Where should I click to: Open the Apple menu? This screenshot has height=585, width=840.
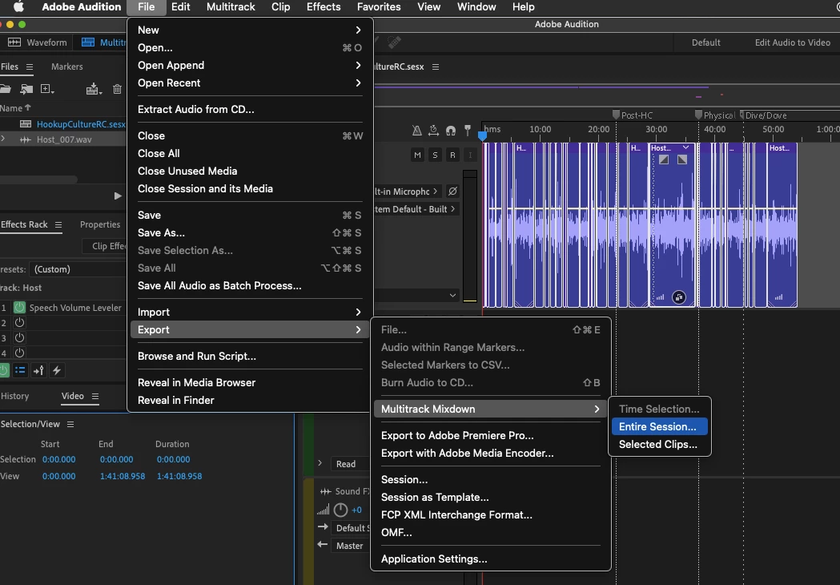(x=18, y=7)
